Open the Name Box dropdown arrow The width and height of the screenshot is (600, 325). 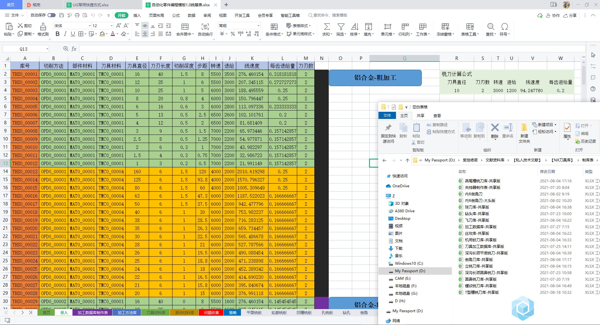[x=47, y=49]
